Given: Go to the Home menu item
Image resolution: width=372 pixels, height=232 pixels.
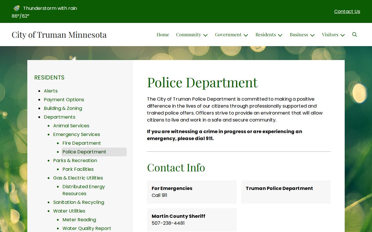Looking at the screenshot, I should point(163,35).
